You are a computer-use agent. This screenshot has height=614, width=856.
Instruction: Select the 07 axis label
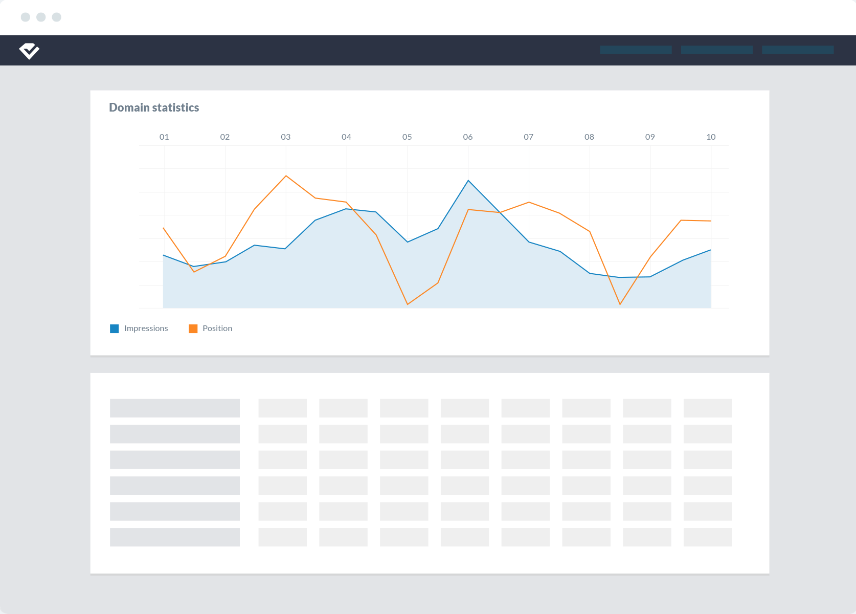(529, 137)
